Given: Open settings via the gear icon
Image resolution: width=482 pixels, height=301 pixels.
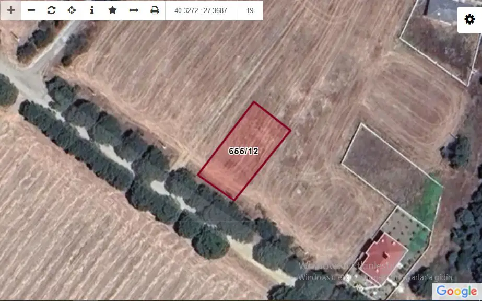Looking at the screenshot, I should [469, 19].
